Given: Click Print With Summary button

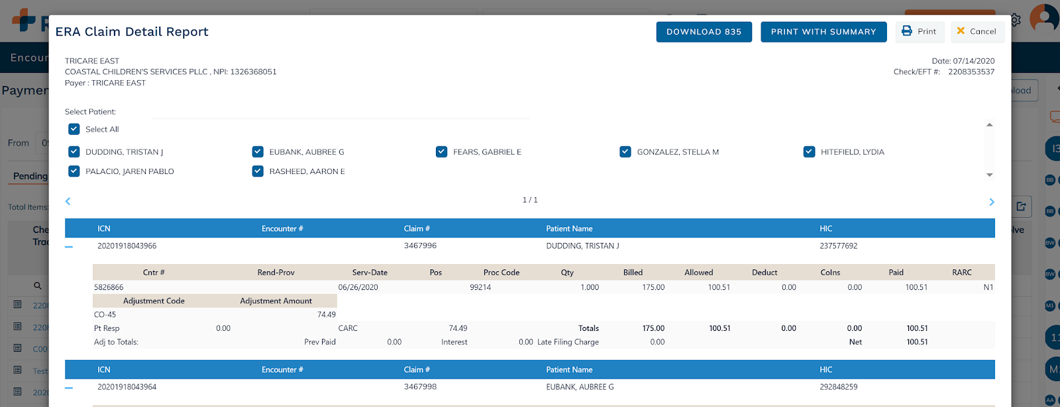Looking at the screenshot, I should click(x=823, y=32).
